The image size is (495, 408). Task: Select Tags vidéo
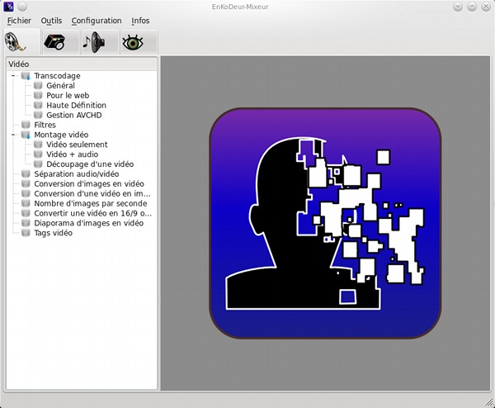(54, 233)
